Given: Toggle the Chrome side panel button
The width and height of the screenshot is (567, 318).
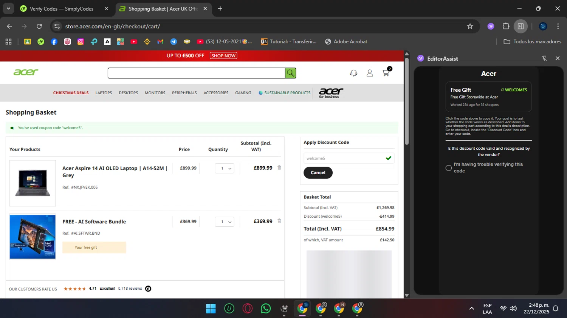Looking at the screenshot, I should (x=521, y=26).
